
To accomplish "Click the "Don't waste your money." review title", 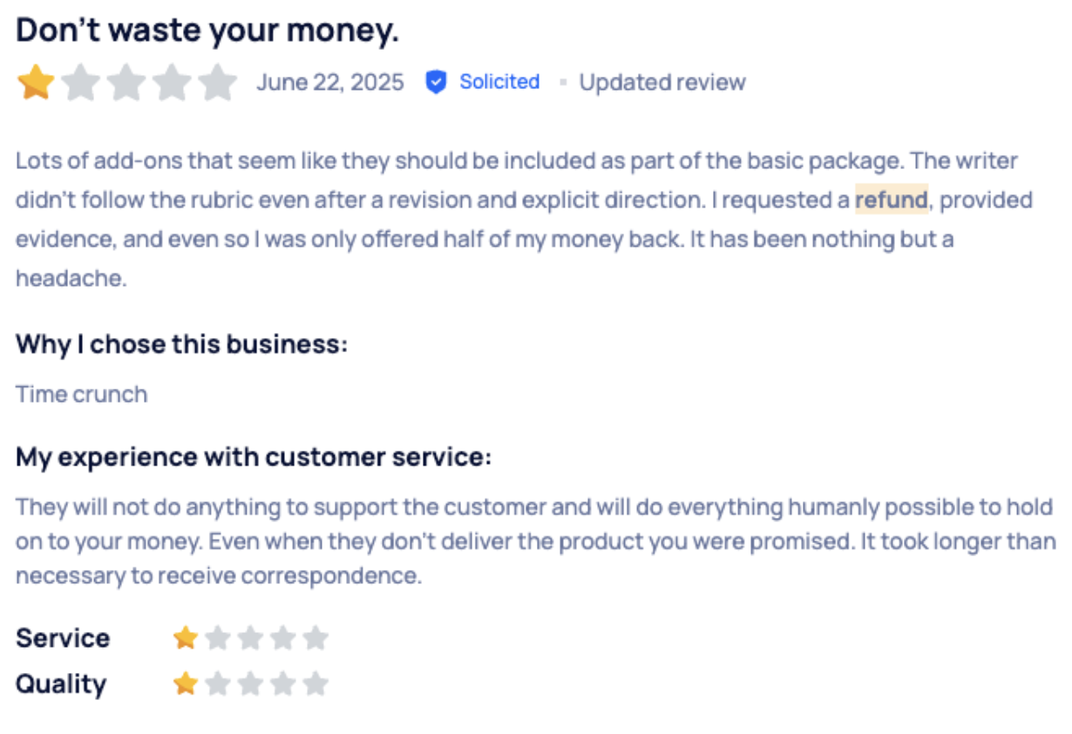I will 207,31.
